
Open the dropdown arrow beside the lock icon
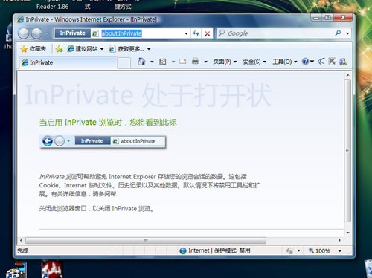[299, 250]
